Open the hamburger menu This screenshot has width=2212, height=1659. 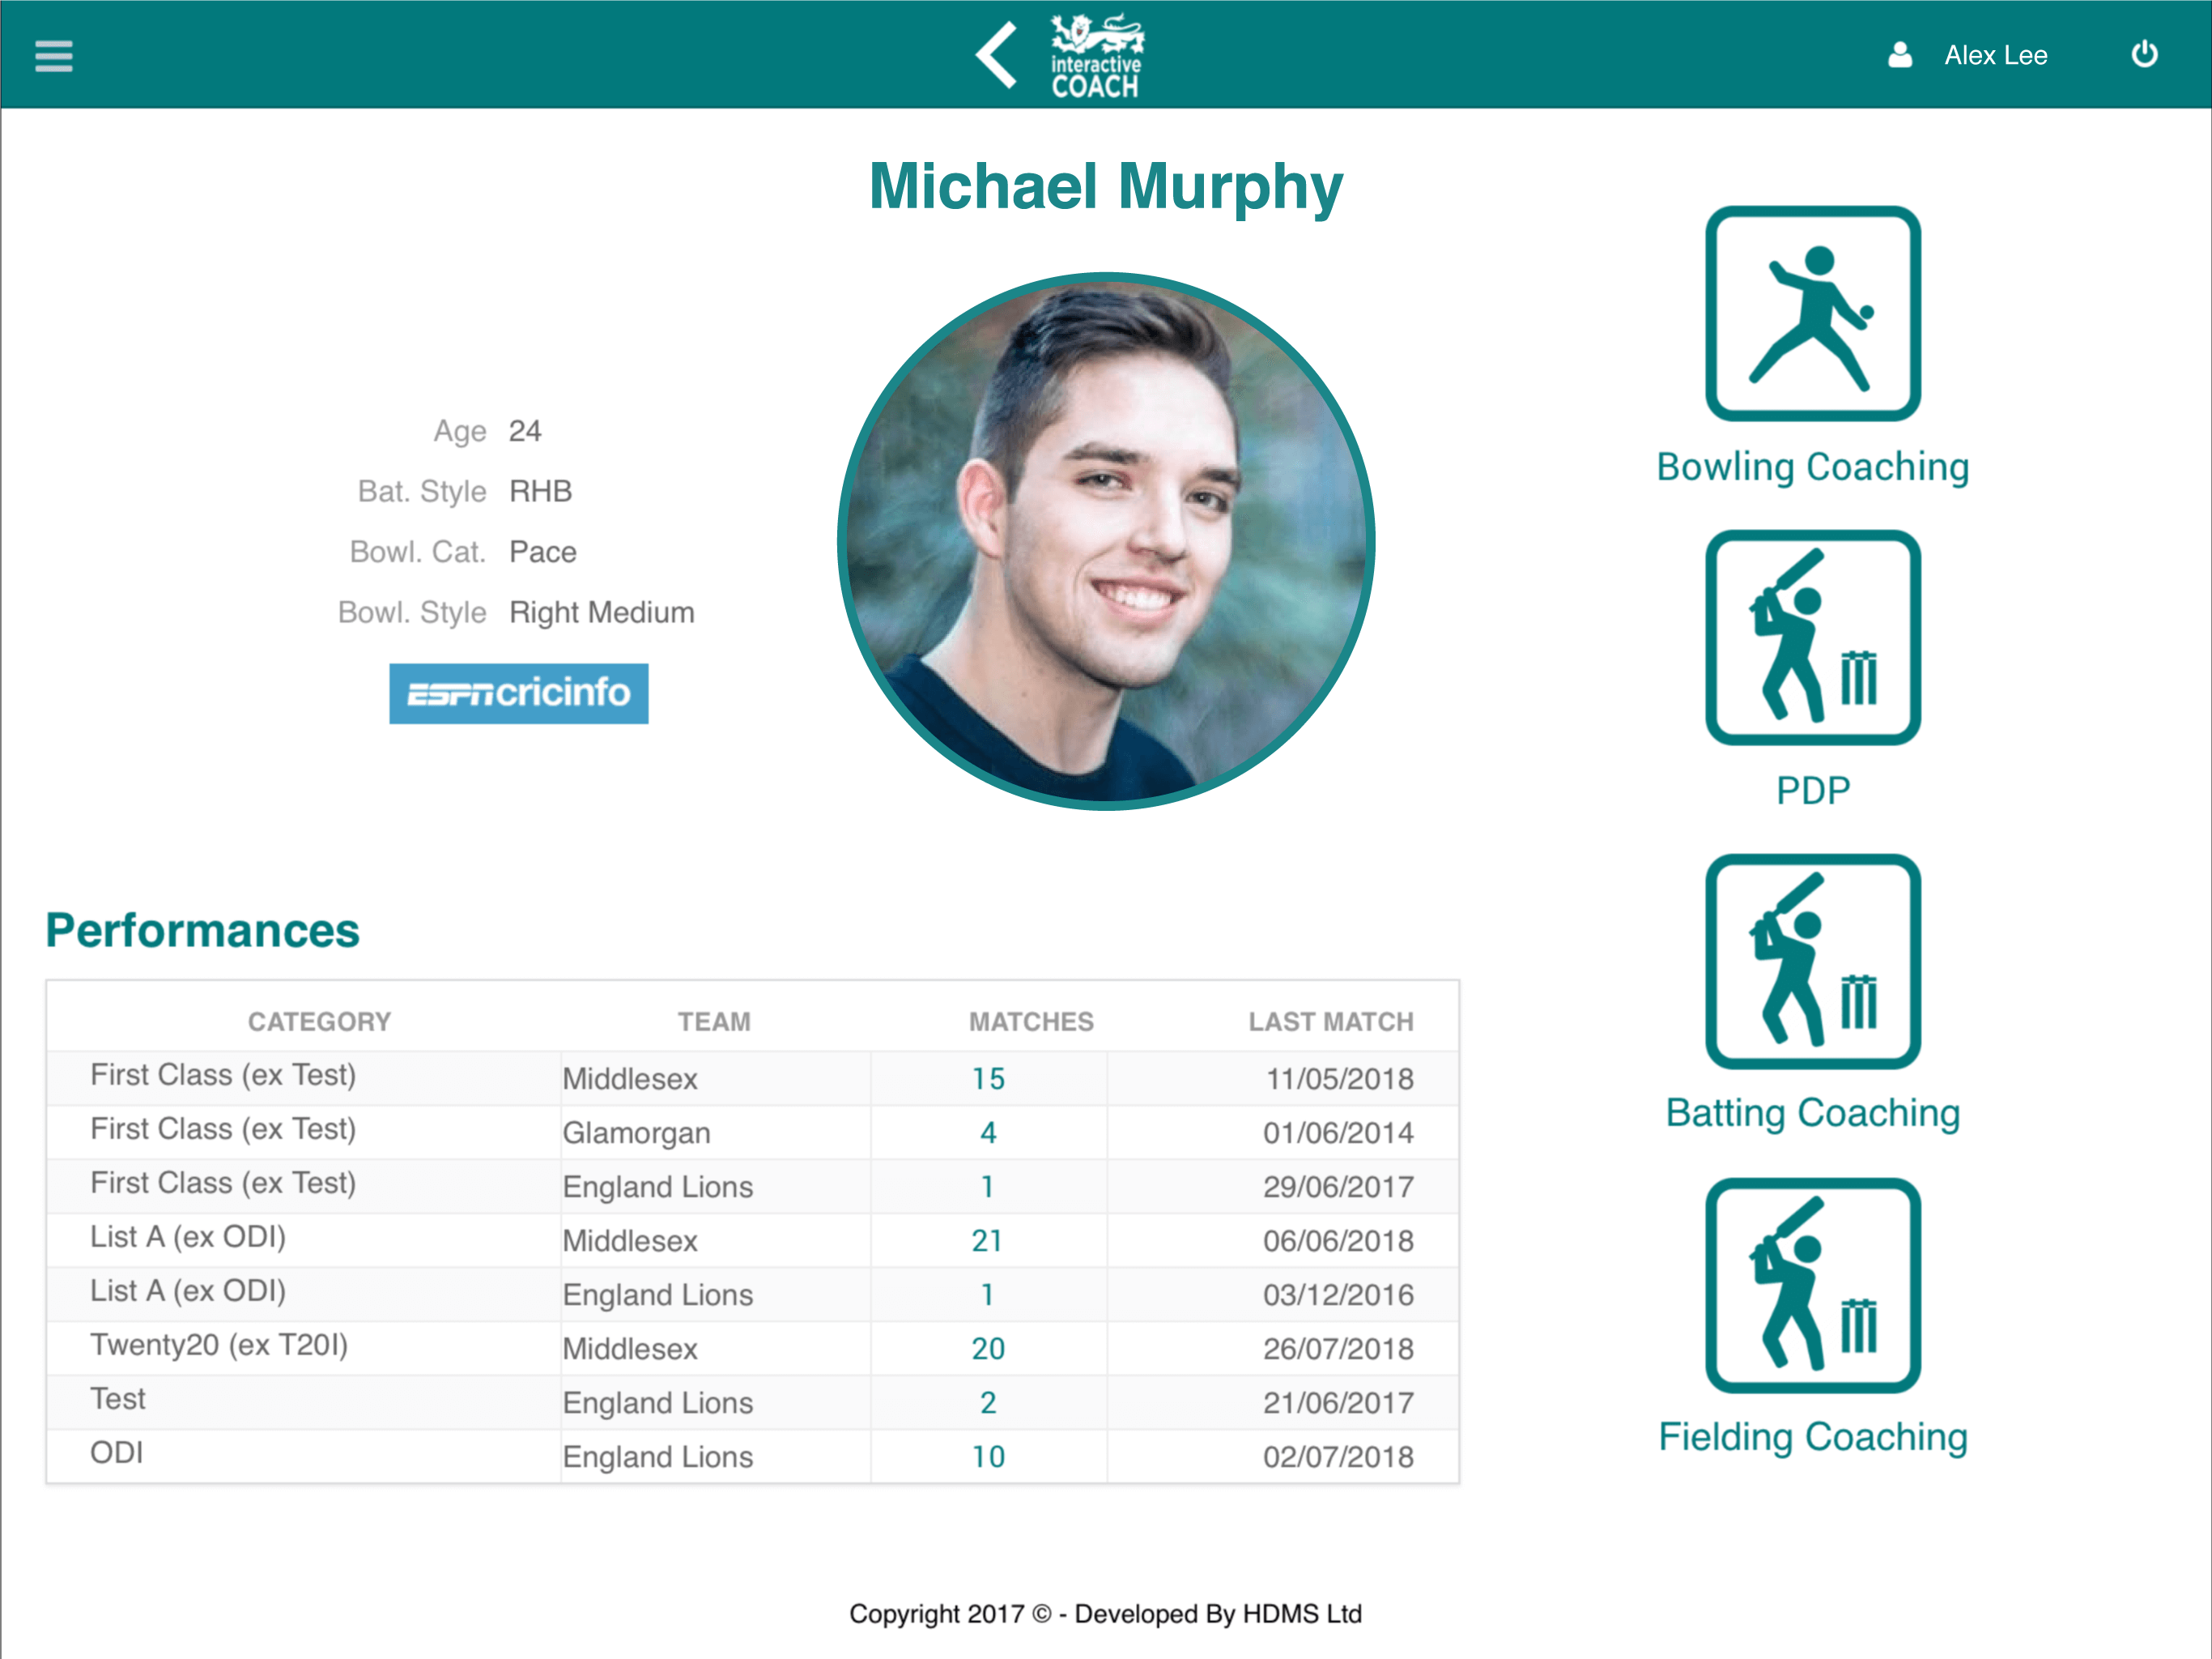(x=54, y=56)
